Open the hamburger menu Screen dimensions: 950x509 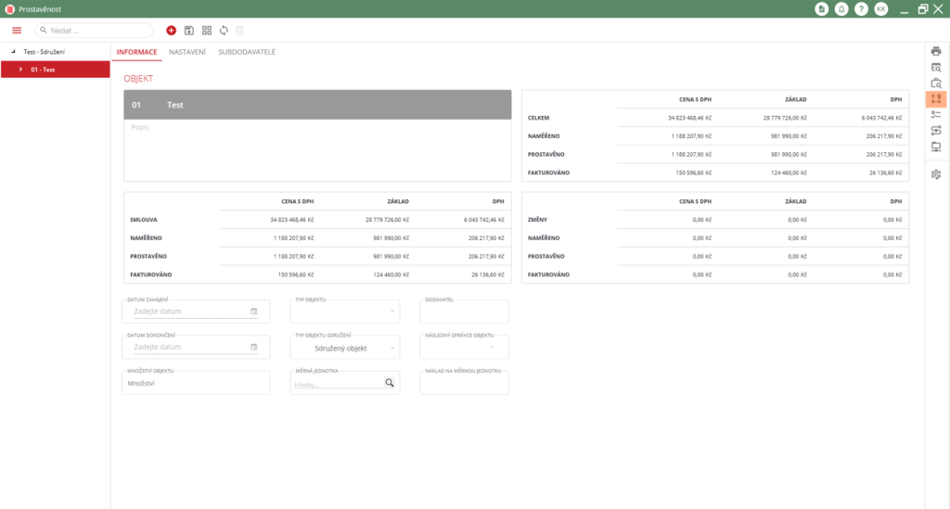17,31
